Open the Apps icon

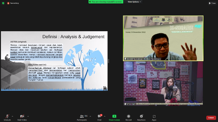point(154,116)
